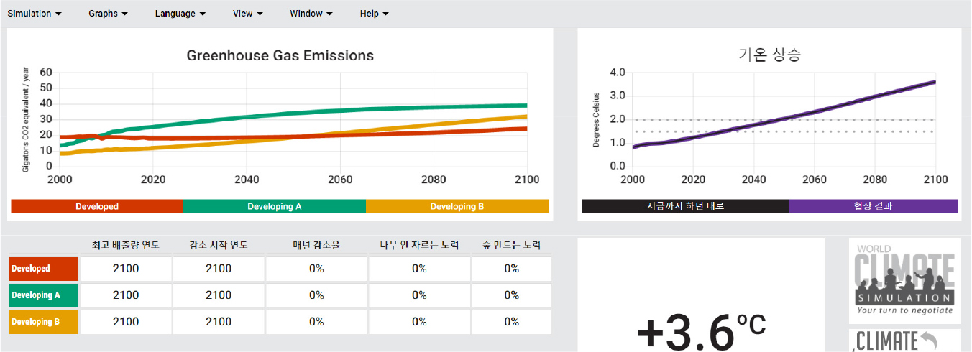The height and width of the screenshot is (352, 972).
Task: Edit Developing A reduction start year
Action: [219, 295]
